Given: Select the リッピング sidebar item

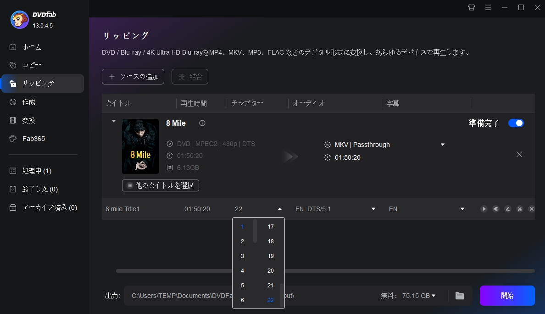Looking at the screenshot, I should click(42, 84).
